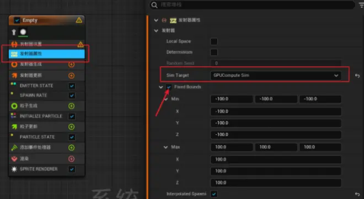364x199 pixels.
Task: Select the 发射器设置 row in emitter stack
Action: (47, 44)
